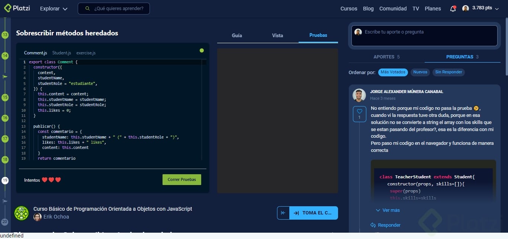Click the Responder link on the question
This screenshot has width=508, height=239.
389,225
